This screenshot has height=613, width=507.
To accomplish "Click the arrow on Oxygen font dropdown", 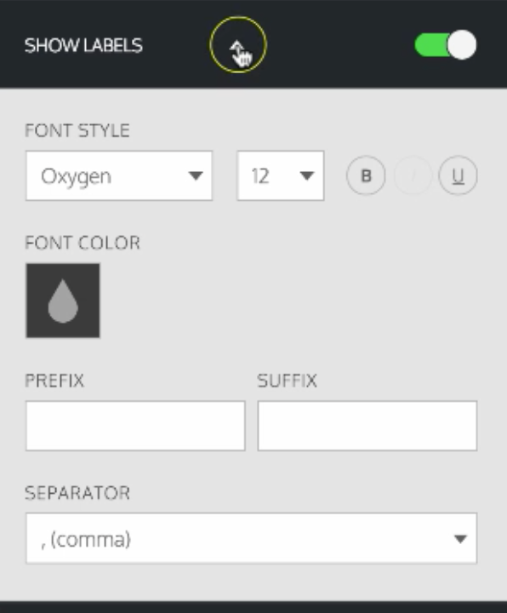I will pyautogui.click(x=196, y=176).
